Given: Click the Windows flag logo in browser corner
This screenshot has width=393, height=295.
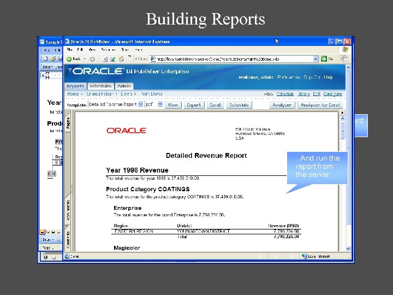Looking at the screenshot, I should [x=345, y=49].
